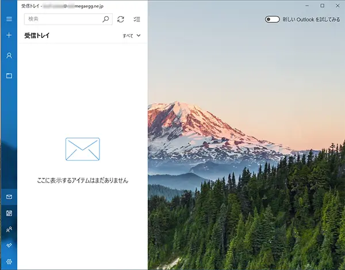Switch to Calendar app icon
The image size is (345, 270).
[x=9, y=213]
